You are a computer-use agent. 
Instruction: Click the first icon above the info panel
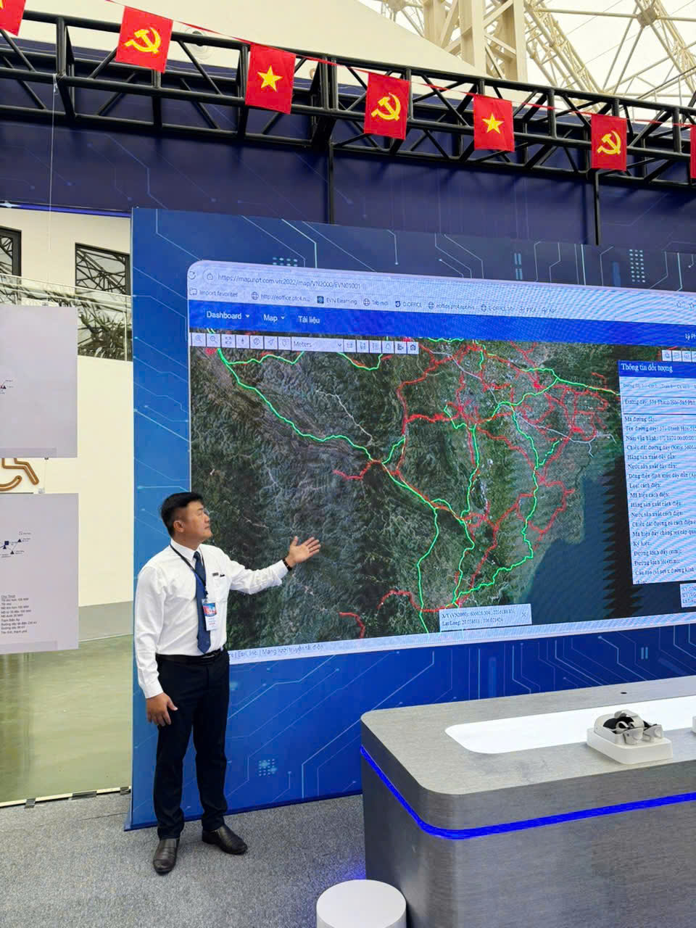coord(666,355)
